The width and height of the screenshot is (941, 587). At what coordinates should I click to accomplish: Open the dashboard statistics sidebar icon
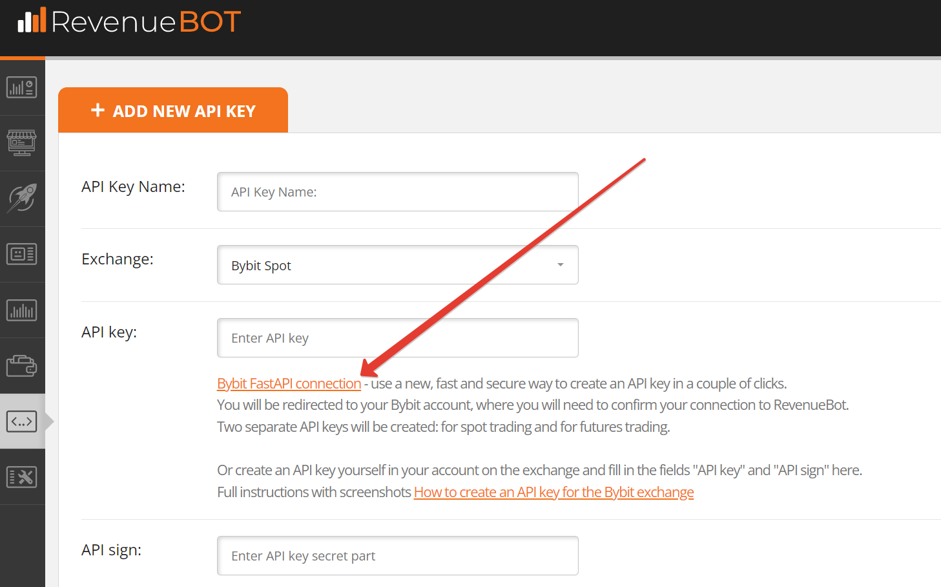coord(22,87)
